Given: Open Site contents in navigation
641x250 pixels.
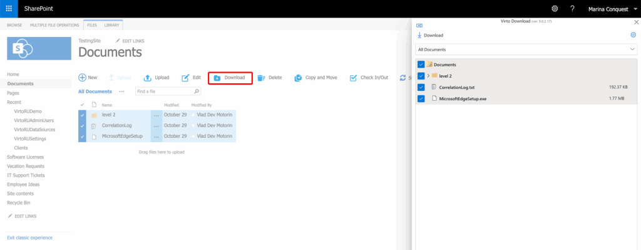Looking at the screenshot, I should (21, 194).
